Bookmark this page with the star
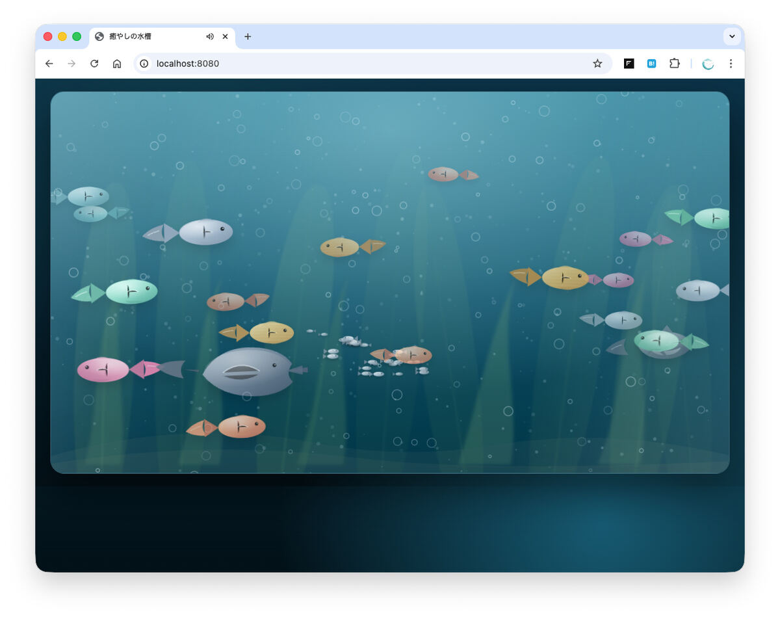This screenshot has width=780, height=619. pos(597,64)
